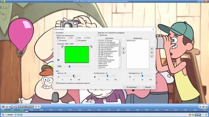The width and height of the screenshot is (209, 117).
Task: Click the playback time counter display
Action: (26, 107)
